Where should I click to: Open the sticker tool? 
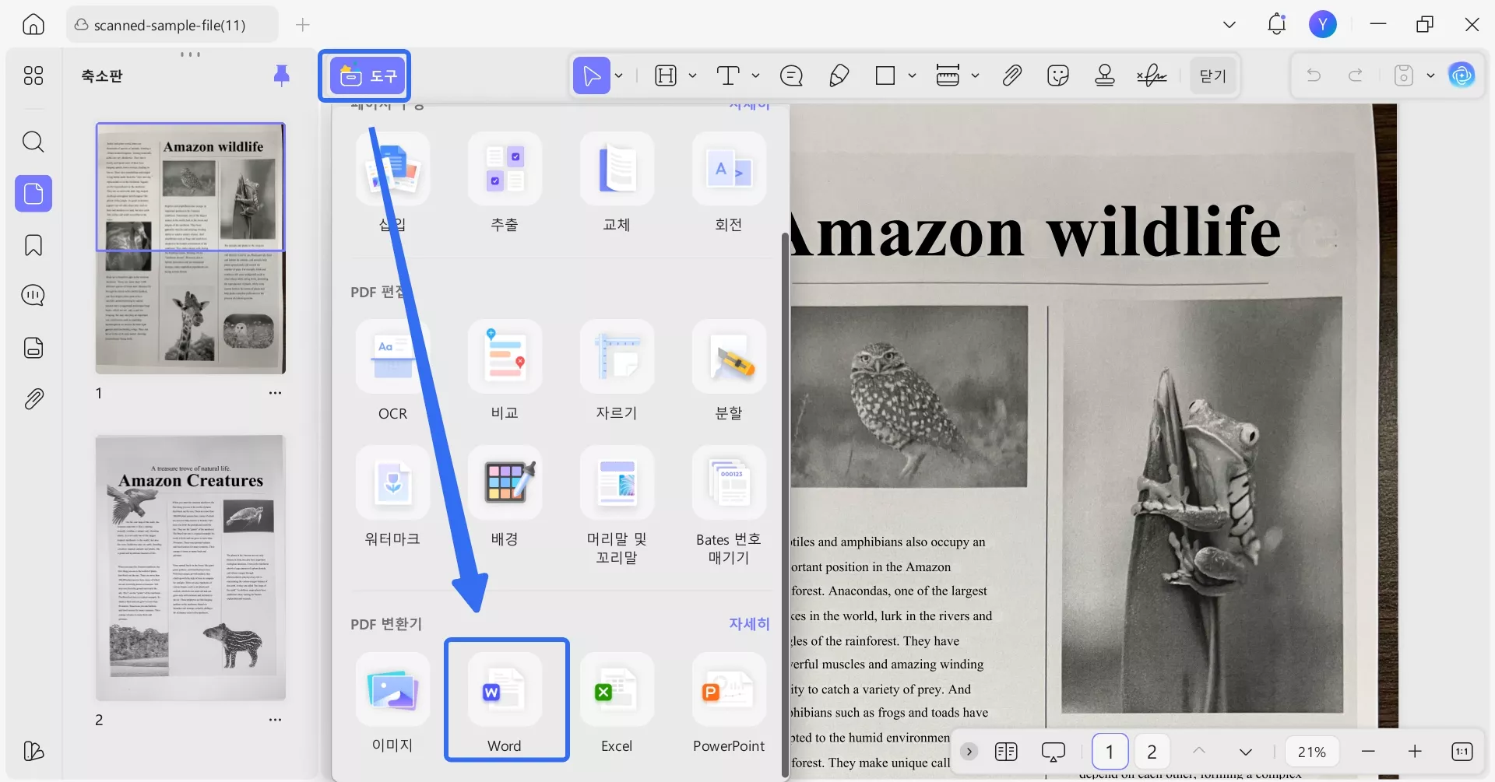(1058, 75)
